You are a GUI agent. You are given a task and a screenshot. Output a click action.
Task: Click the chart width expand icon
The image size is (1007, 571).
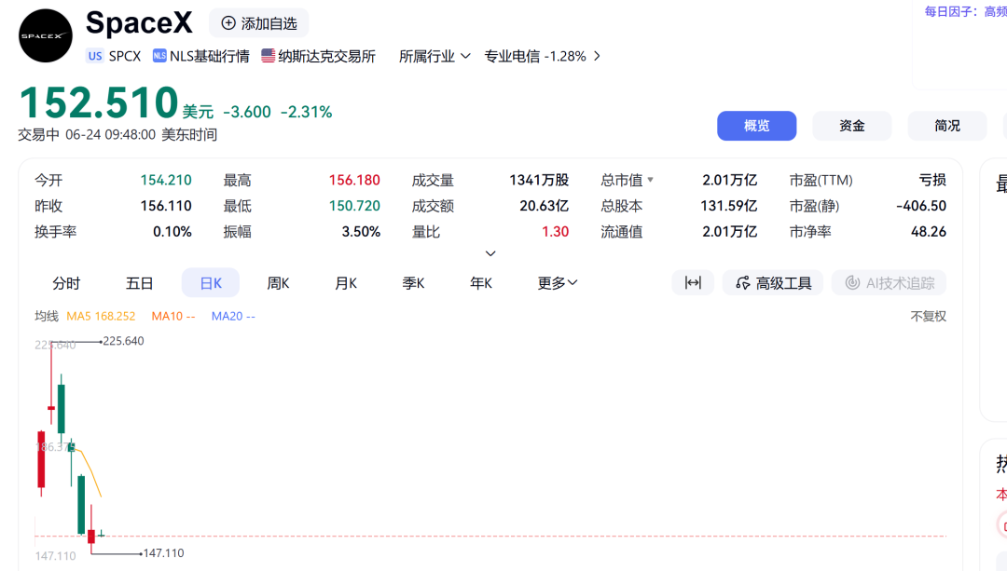[x=693, y=283]
